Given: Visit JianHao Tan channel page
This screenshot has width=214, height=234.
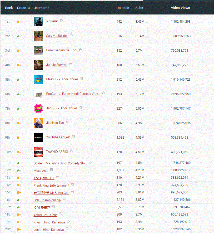Looking at the screenshot, I should (55, 123).
